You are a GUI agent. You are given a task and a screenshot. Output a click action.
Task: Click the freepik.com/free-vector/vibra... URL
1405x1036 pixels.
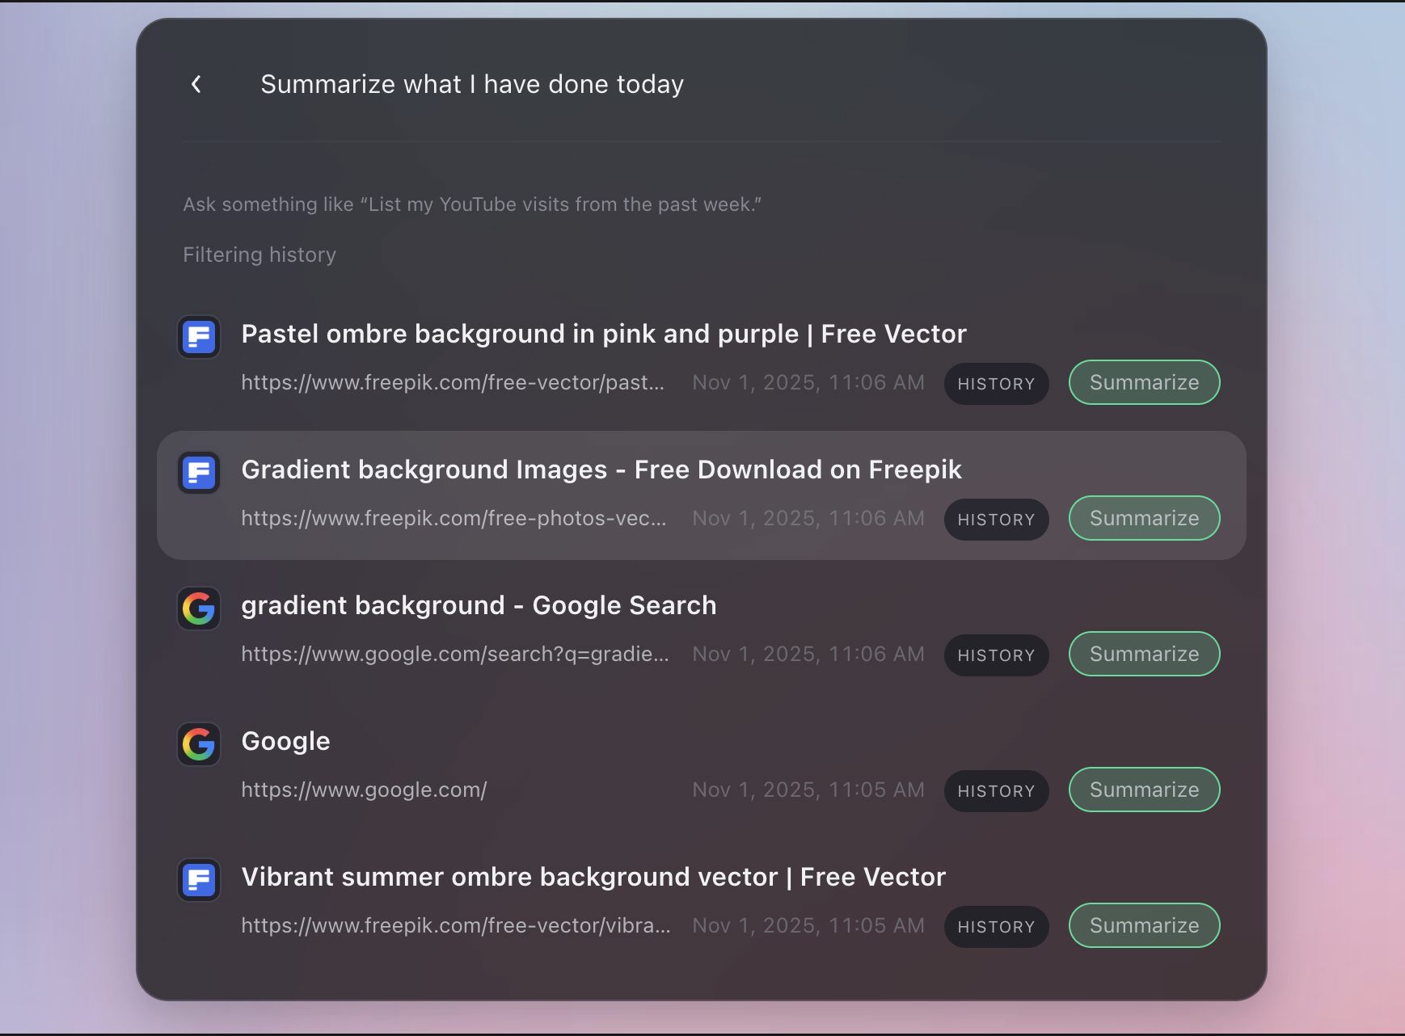(456, 925)
